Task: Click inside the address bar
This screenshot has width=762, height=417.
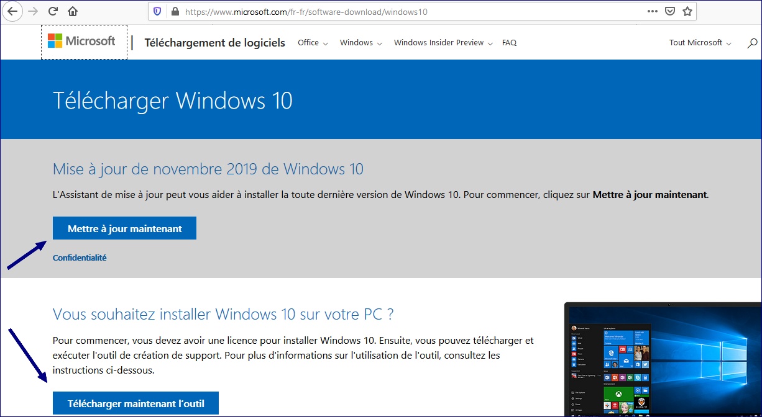Action: click(x=373, y=11)
